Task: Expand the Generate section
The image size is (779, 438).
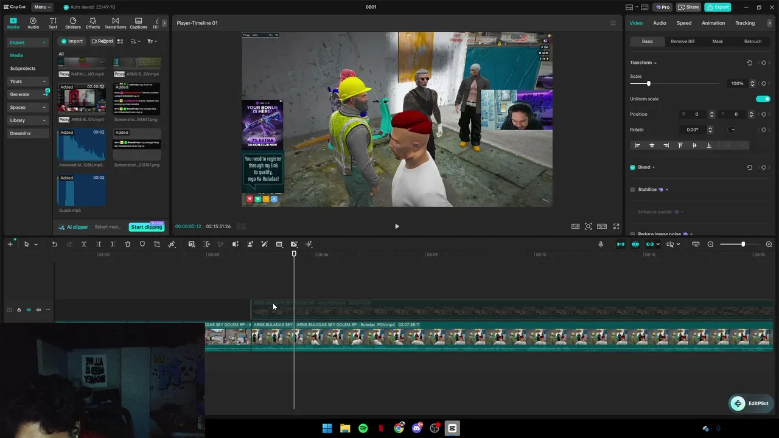Action: click(x=27, y=94)
